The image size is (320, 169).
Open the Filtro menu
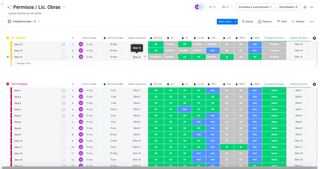click(x=282, y=22)
